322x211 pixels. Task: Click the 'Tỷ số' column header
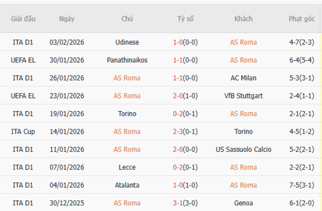point(185,19)
